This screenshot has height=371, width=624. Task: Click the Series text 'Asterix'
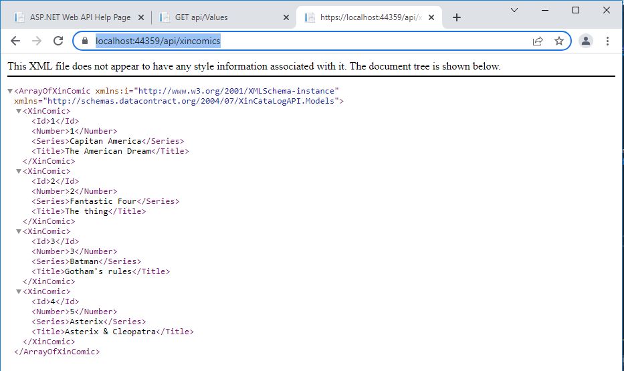coord(86,322)
